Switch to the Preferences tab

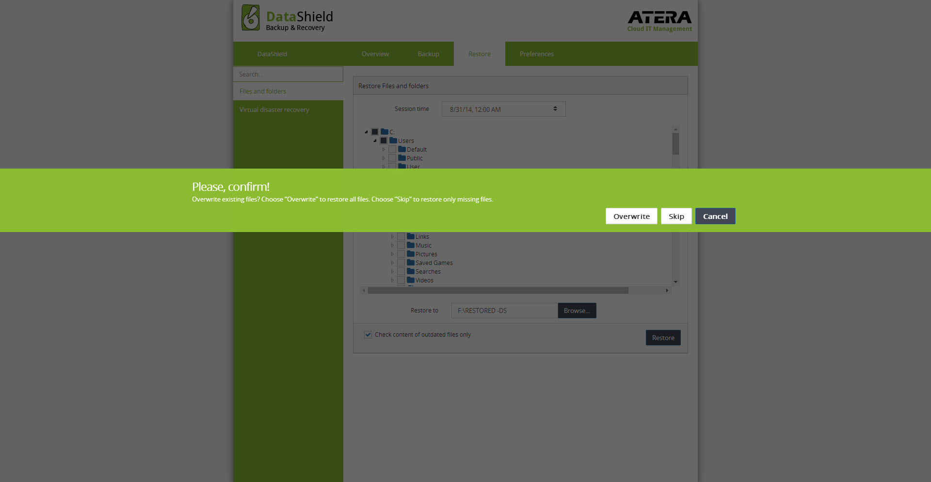pos(536,54)
